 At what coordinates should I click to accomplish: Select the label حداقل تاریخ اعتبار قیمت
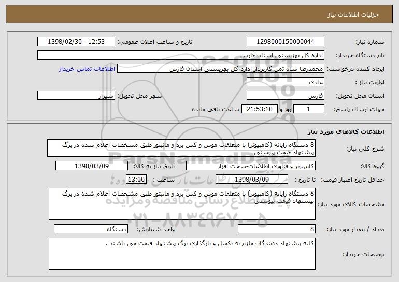[353, 180]
